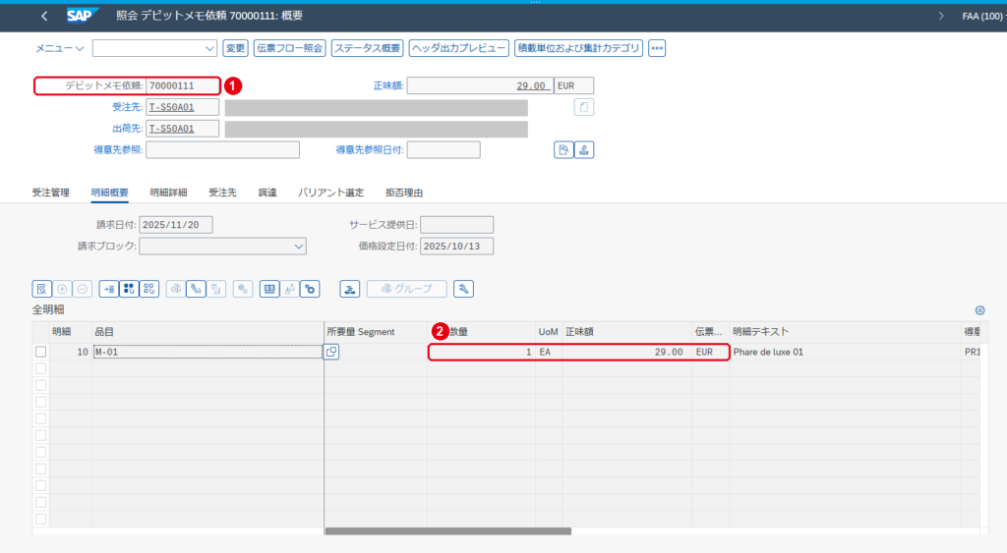
Task: Open the メニュー dropdown
Action: (59, 48)
